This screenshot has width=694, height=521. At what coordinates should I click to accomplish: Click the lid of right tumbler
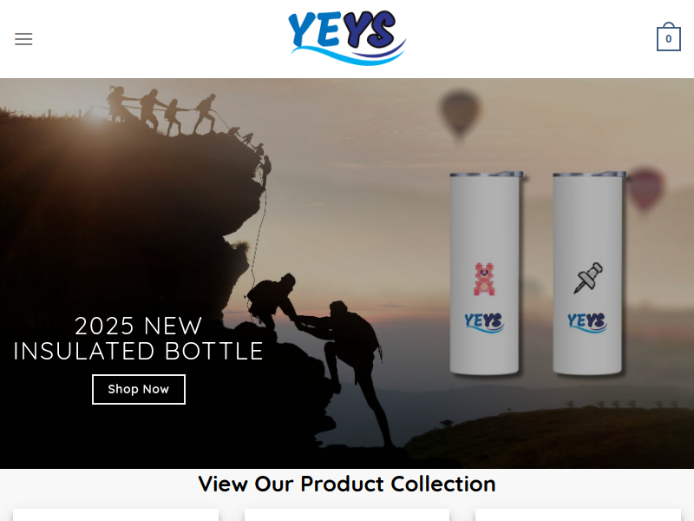point(589,175)
